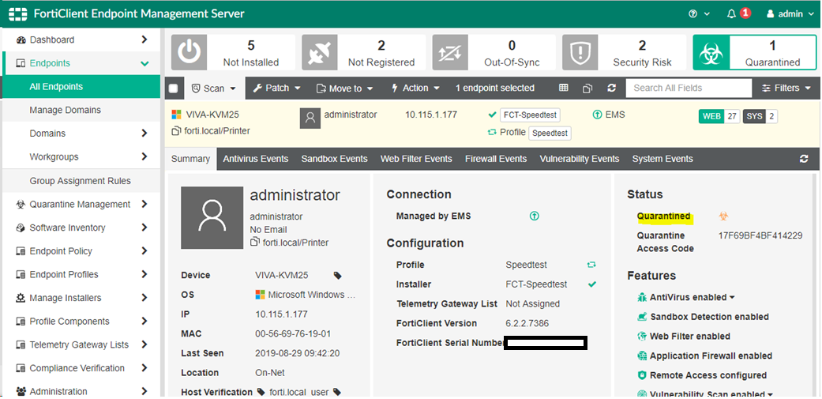Open the Vulnerability Events tab
Viewport: 822px width, 399px height.
click(x=579, y=159)
